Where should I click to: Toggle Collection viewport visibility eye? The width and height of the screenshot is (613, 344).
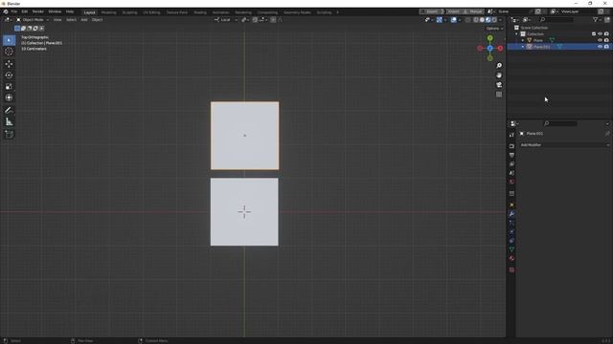coord(601,34)
